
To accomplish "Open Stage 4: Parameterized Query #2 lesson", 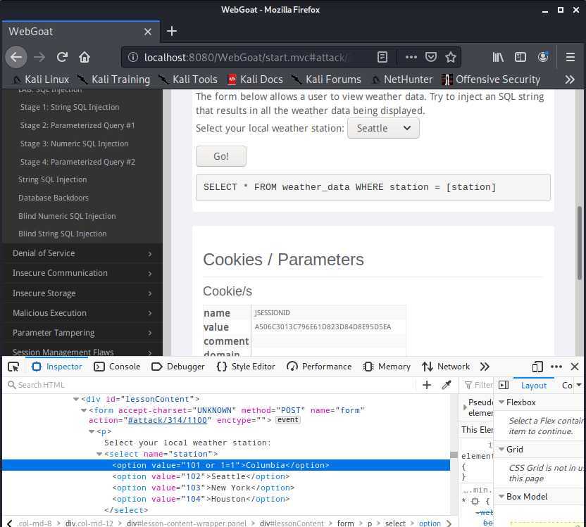I will tap(77, 162).
